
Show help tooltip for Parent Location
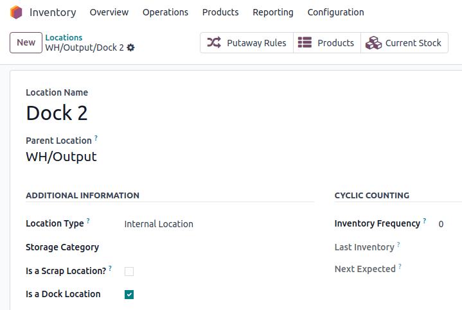(x=96, y=138)
